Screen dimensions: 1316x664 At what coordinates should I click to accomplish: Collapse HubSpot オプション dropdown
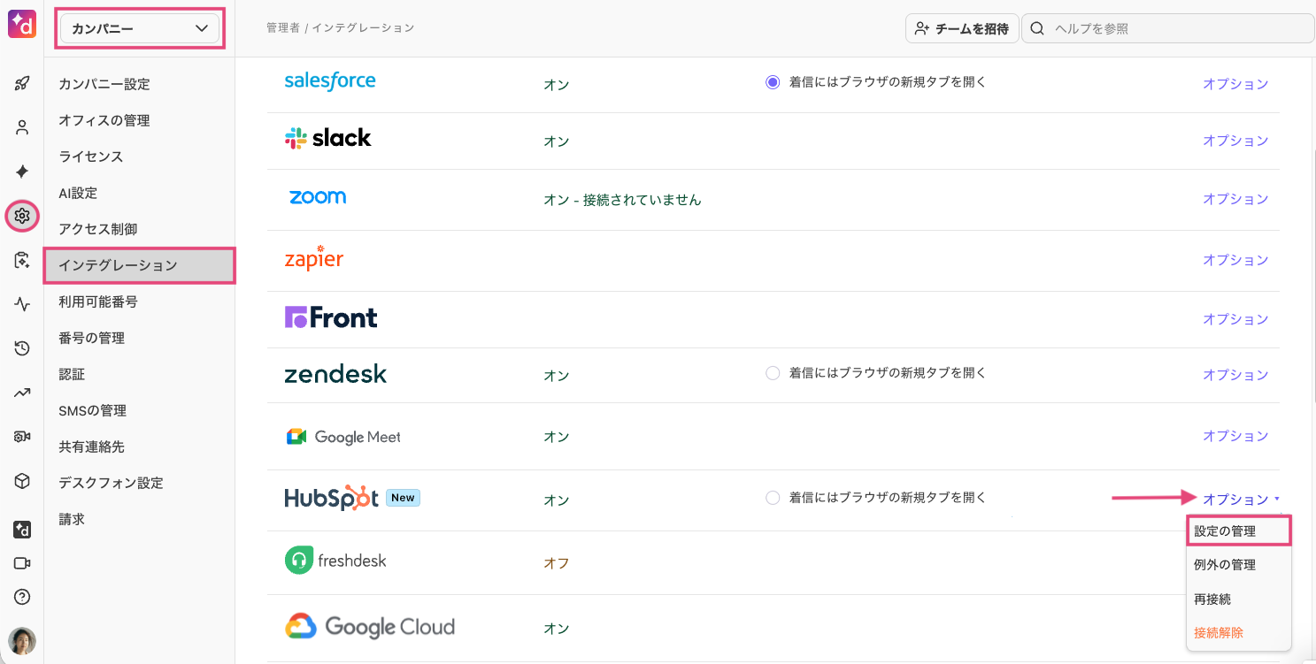(1241, 500)
